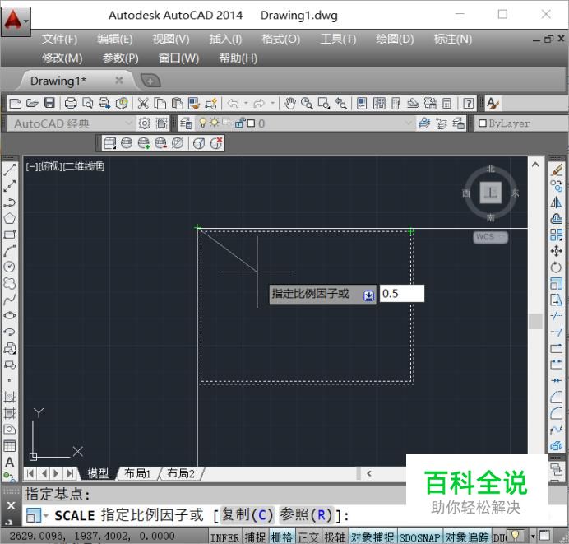Switch to 布局1 layout tab

pos(137,473)
